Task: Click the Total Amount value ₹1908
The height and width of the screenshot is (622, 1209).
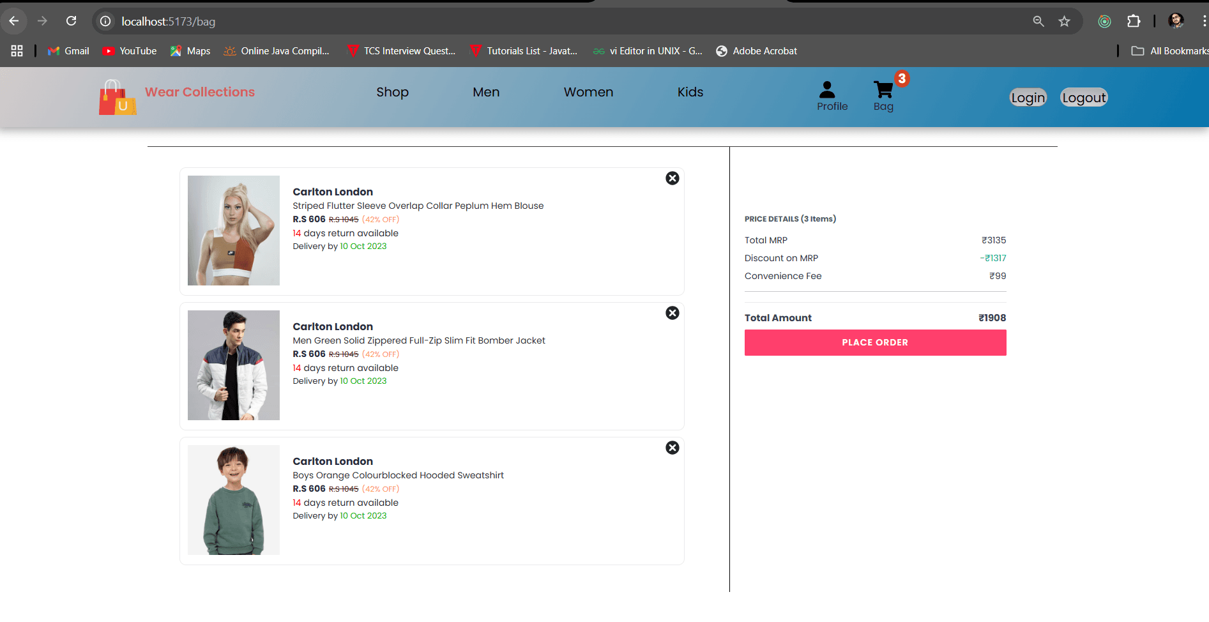Action: pos(992,318)
